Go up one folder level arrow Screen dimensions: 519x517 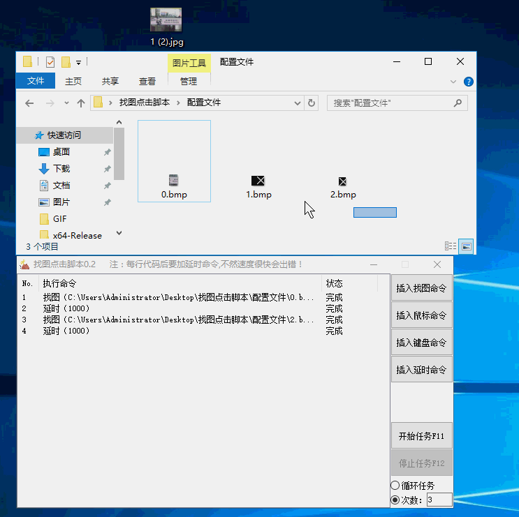pyautogui.click(x=81, y=103)
